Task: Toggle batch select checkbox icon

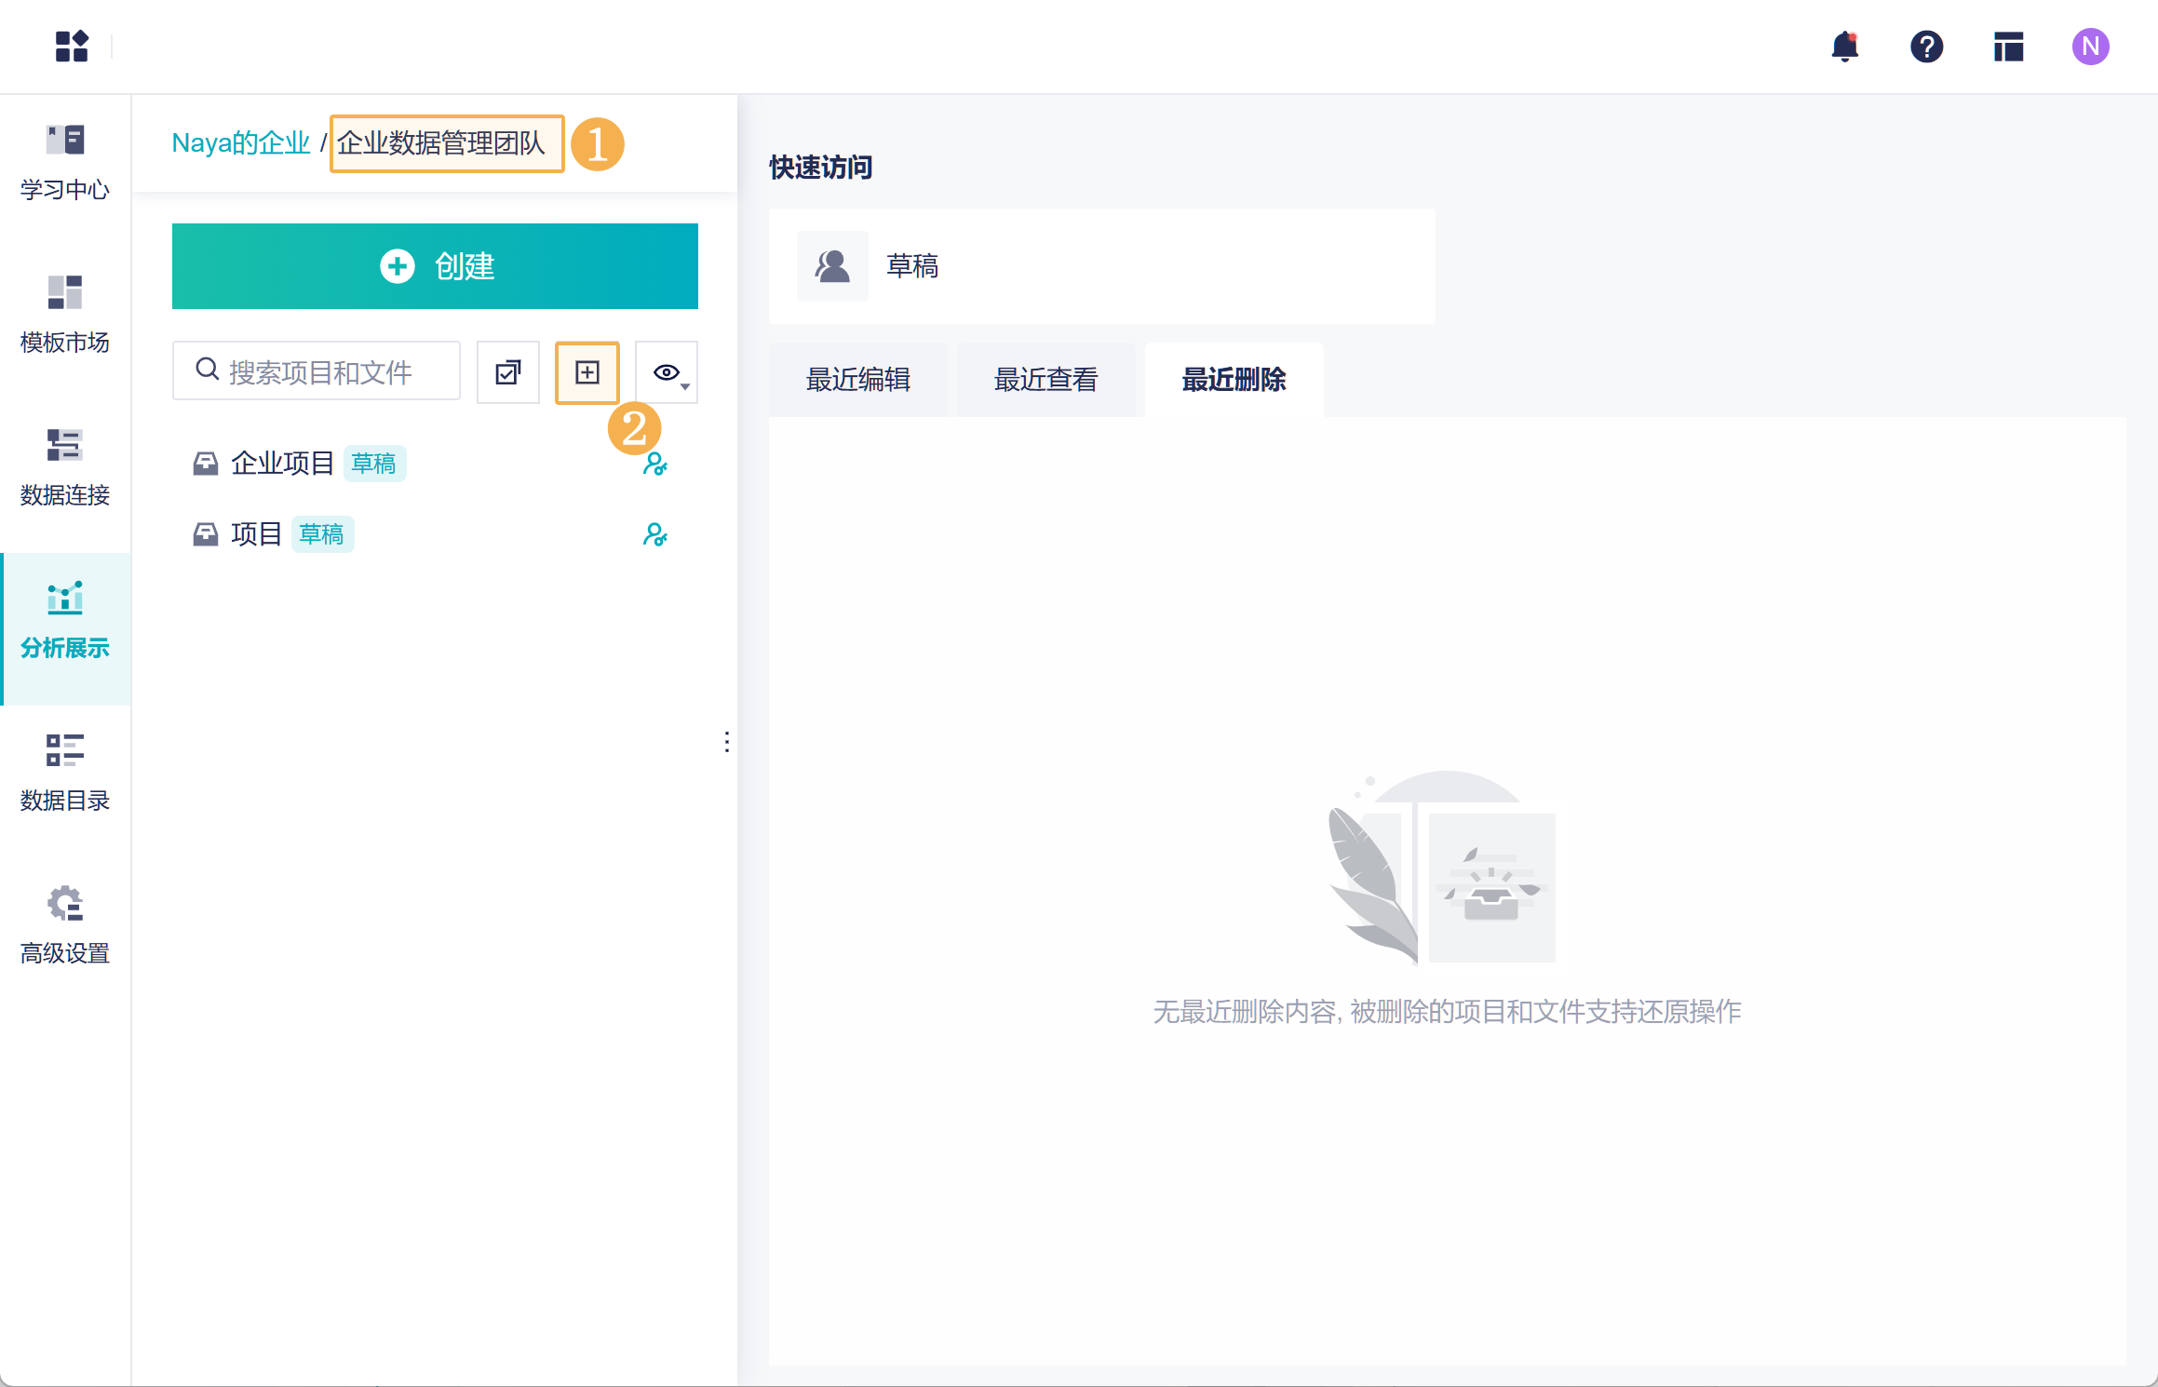Action: click(x=508, y=372)
